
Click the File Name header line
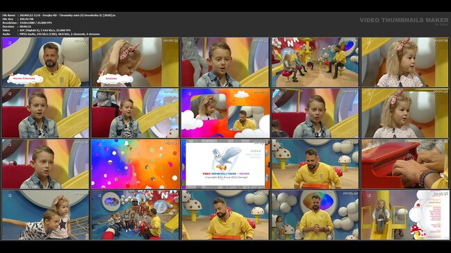coord(59,15)
